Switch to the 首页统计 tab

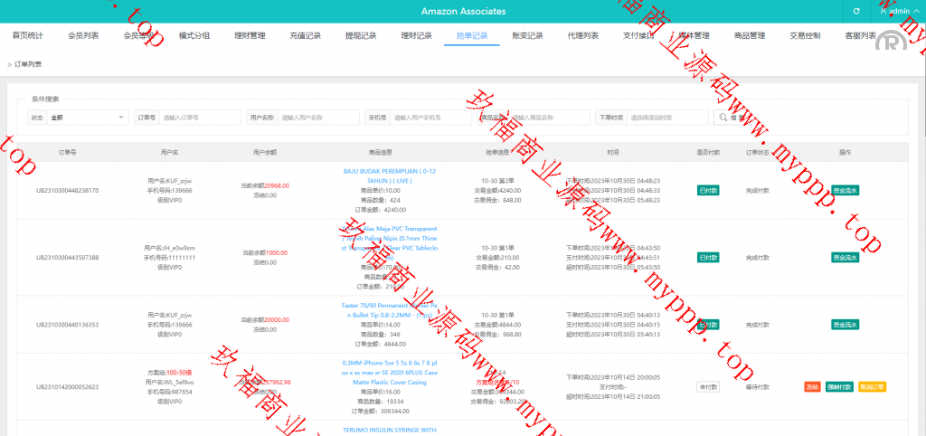27,36
